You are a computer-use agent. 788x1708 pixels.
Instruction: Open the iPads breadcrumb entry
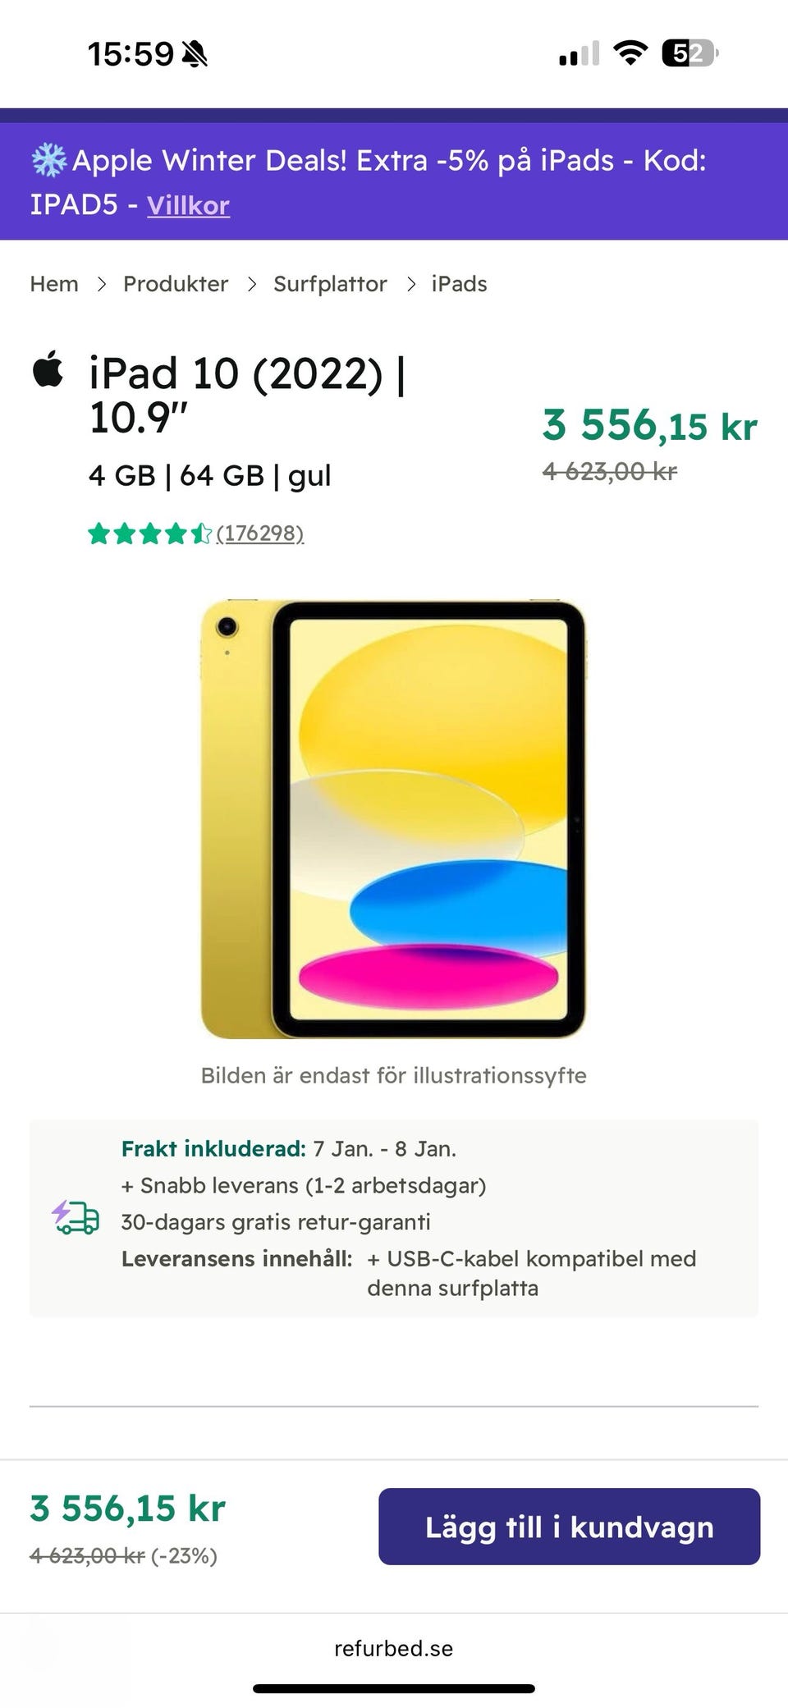(459, 283)
